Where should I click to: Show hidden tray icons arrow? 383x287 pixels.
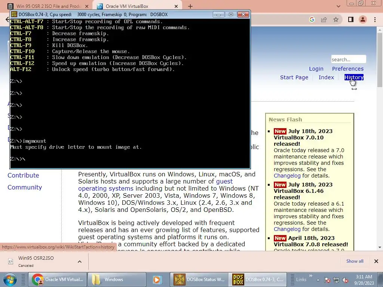(x=318, y=280)
